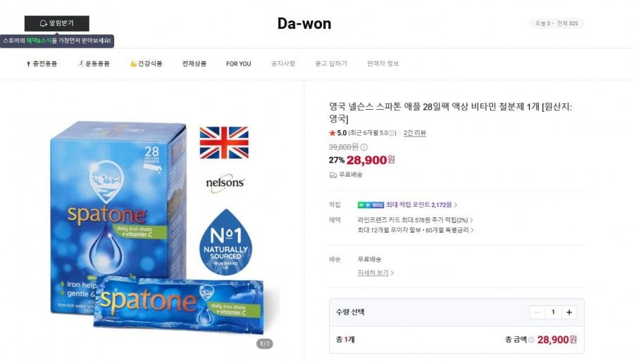Click the info icon next to 39,800원
Screen dimensions: 634x363
coord(364,147)
